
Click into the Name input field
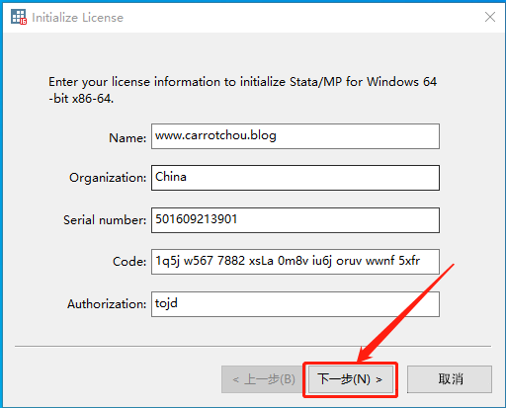(x=295, y=136)
